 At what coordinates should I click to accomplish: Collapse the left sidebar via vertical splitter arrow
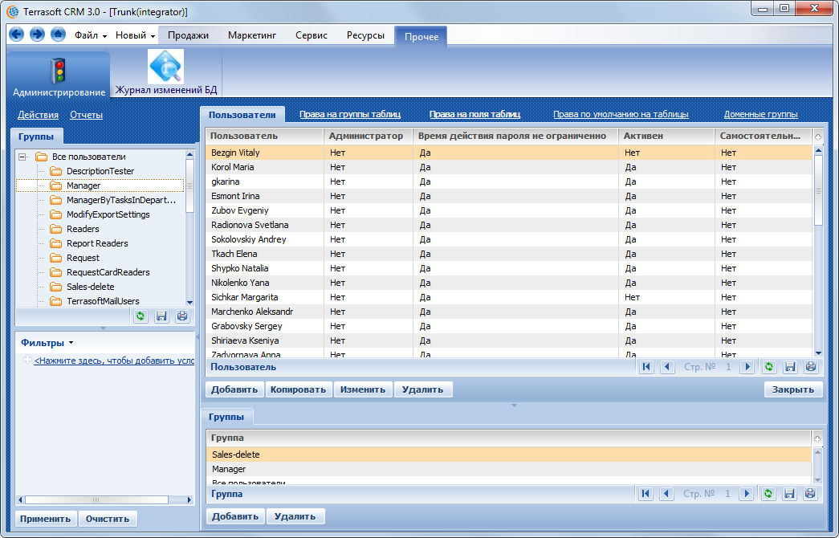point(197,336)
